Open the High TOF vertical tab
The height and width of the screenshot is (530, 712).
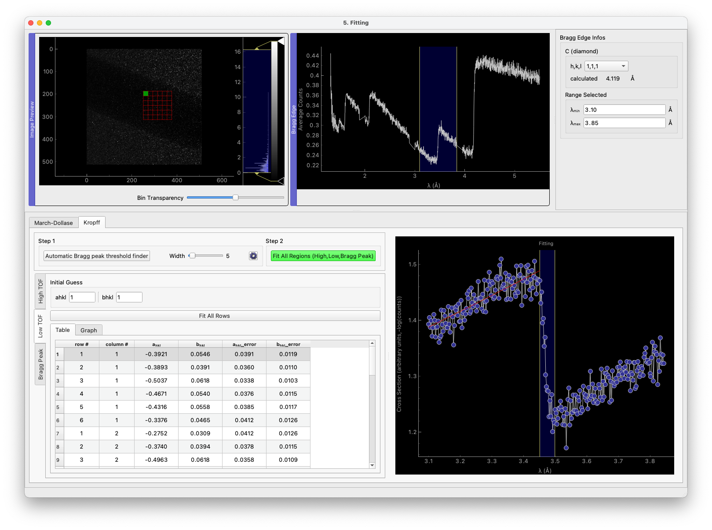[40, 291]
